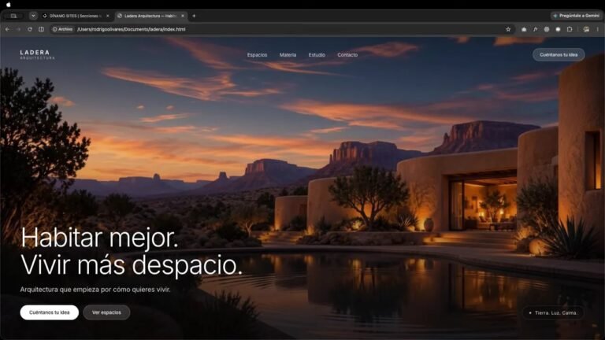
Task: Click the white circle extension icon
Action: (x=558, y=29)
